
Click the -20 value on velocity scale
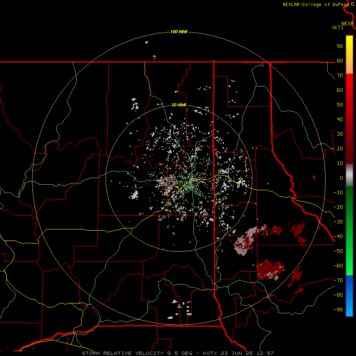(338, 207)
